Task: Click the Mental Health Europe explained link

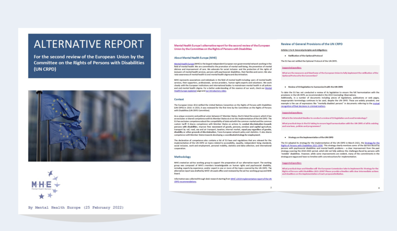Action: tap(185, 91)
